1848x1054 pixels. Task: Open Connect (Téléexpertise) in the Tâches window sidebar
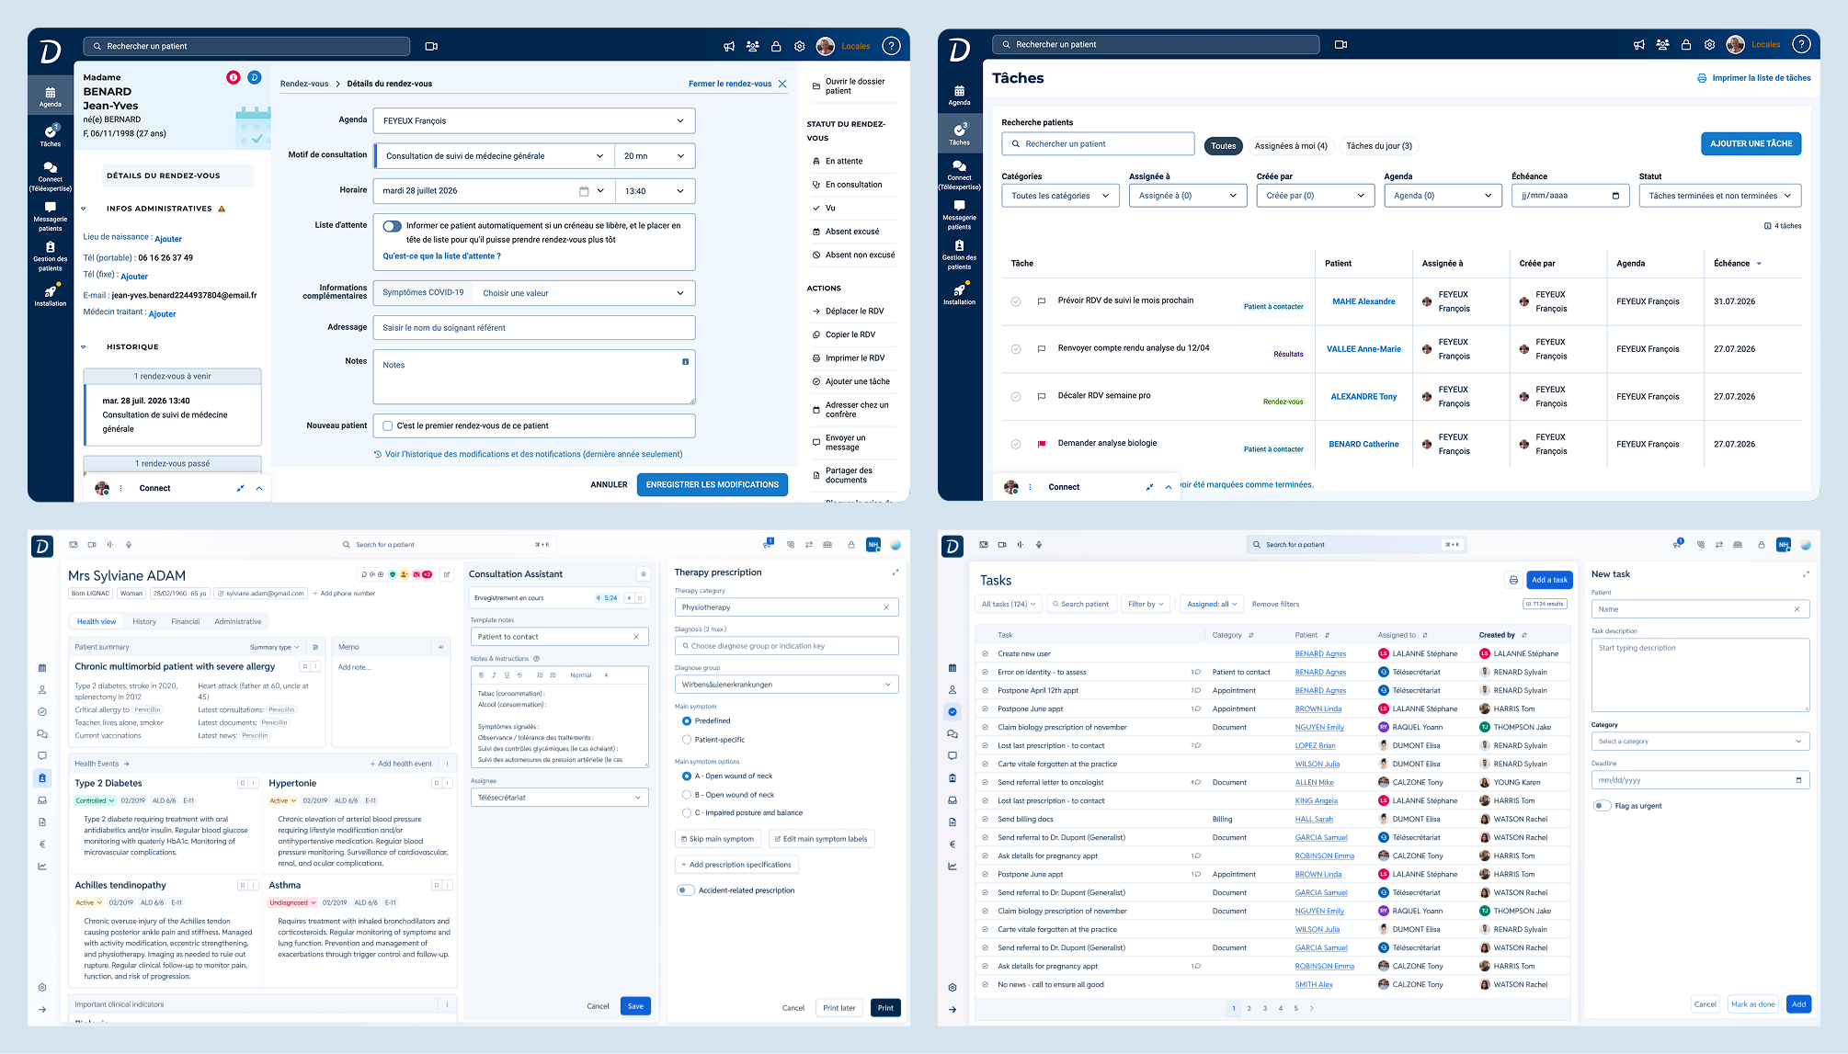(x=959, y=176)
